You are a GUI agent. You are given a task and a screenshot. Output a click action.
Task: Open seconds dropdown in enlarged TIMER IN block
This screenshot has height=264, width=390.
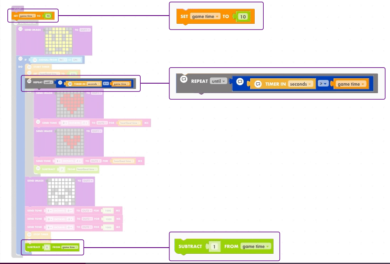click(301, 84)
